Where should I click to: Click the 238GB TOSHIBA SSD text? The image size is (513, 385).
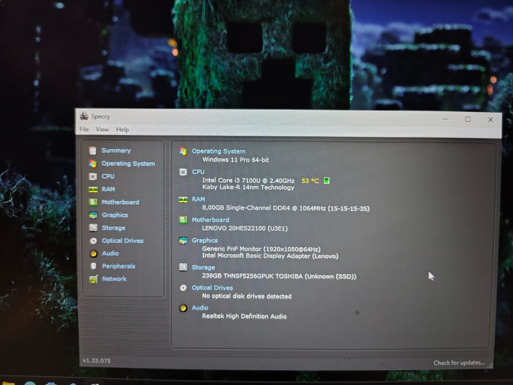279,276
